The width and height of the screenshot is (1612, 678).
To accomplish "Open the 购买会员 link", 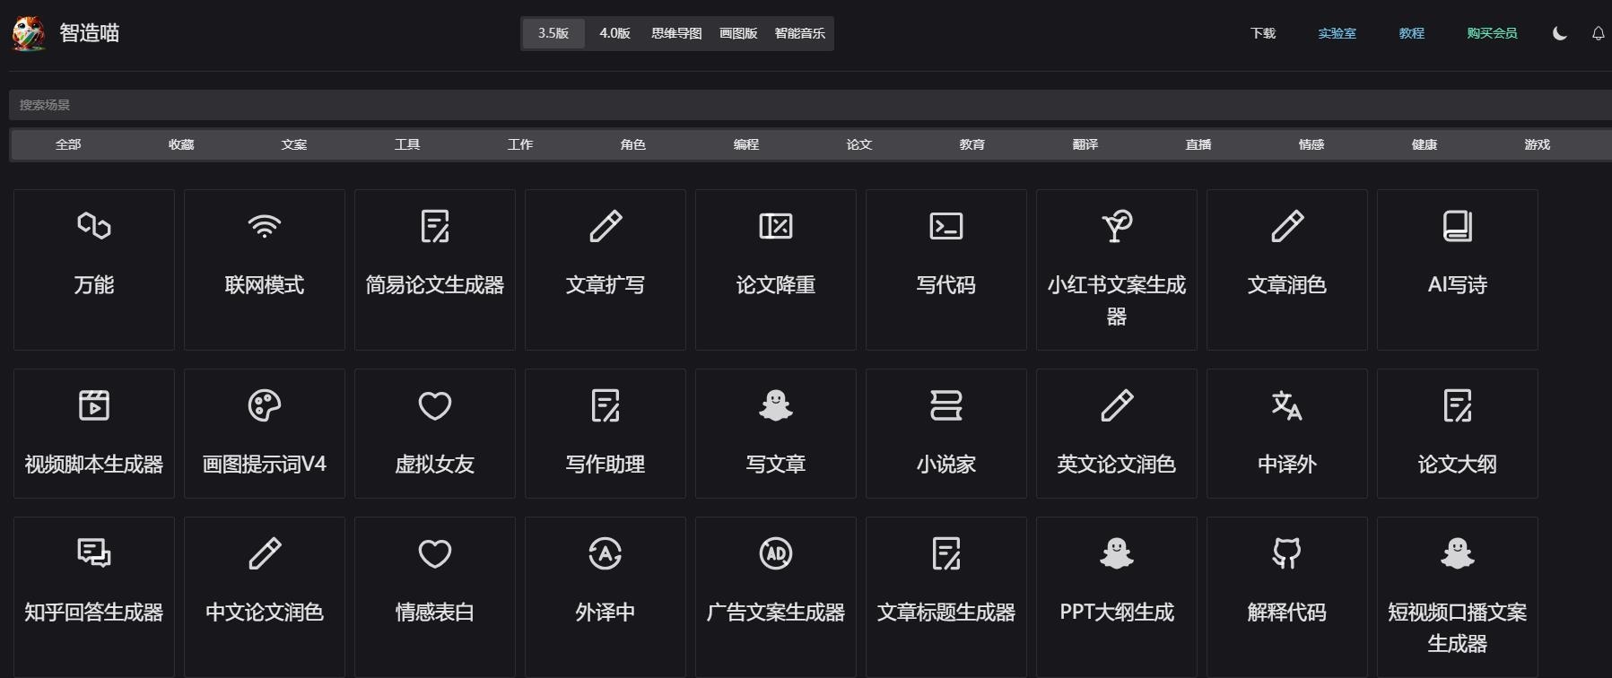I will (1492, 33).
